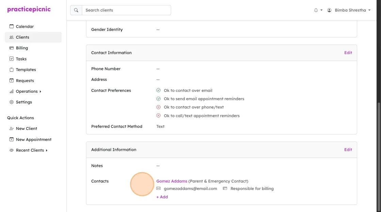The image size is (381, 212).
Task: Start a New Appointment quick action
Action: [34, 140]
